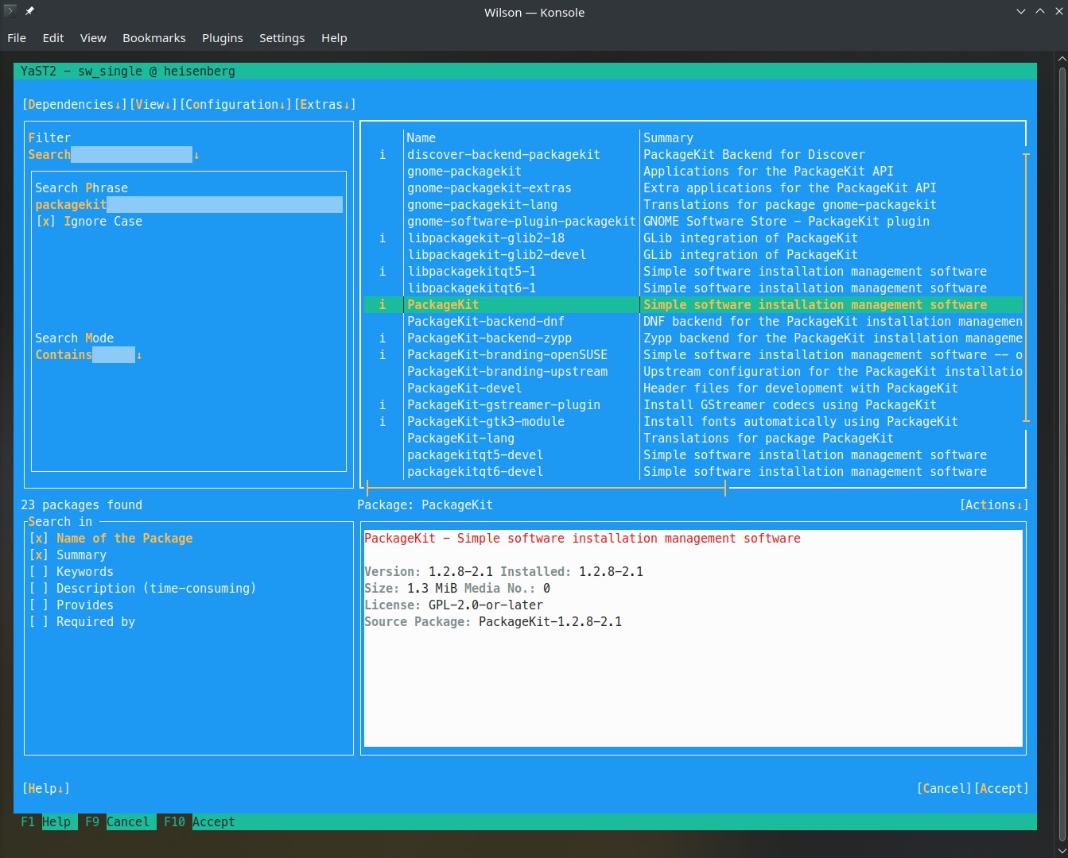Open the Configuration dropdown menu
Image resolution: width=1068 pixels, height=858 pixels.
pos(236,105)
